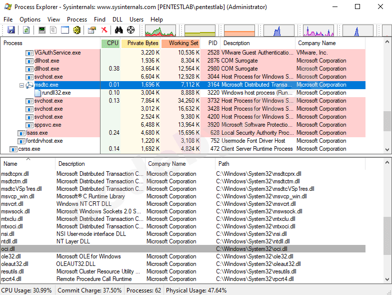Screen dimensions: 392x295
Task: Select the msdtcprx.dll row
Action: coord(183,174)
